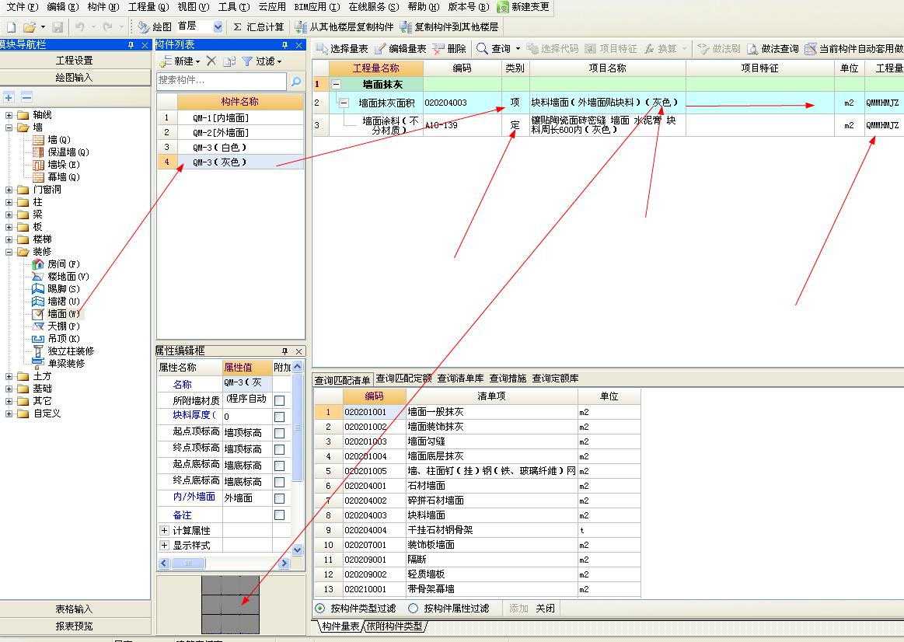The height and width of the screenshot is (642, 904).
Task: Click the redo arrow icon
Action: coord(107,27)
